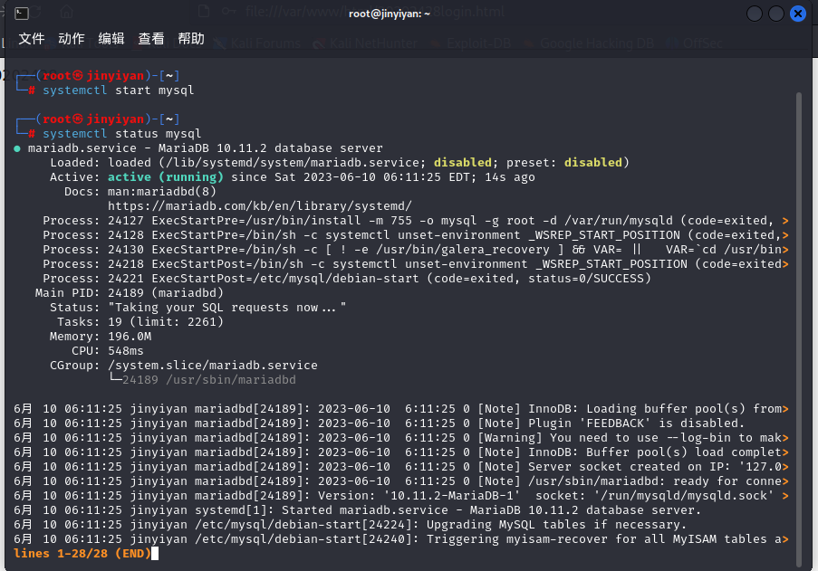Maximize the terminal window

775,14
